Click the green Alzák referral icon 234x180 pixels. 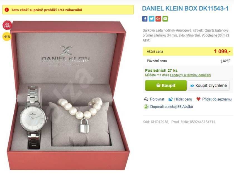coord(146,107)
